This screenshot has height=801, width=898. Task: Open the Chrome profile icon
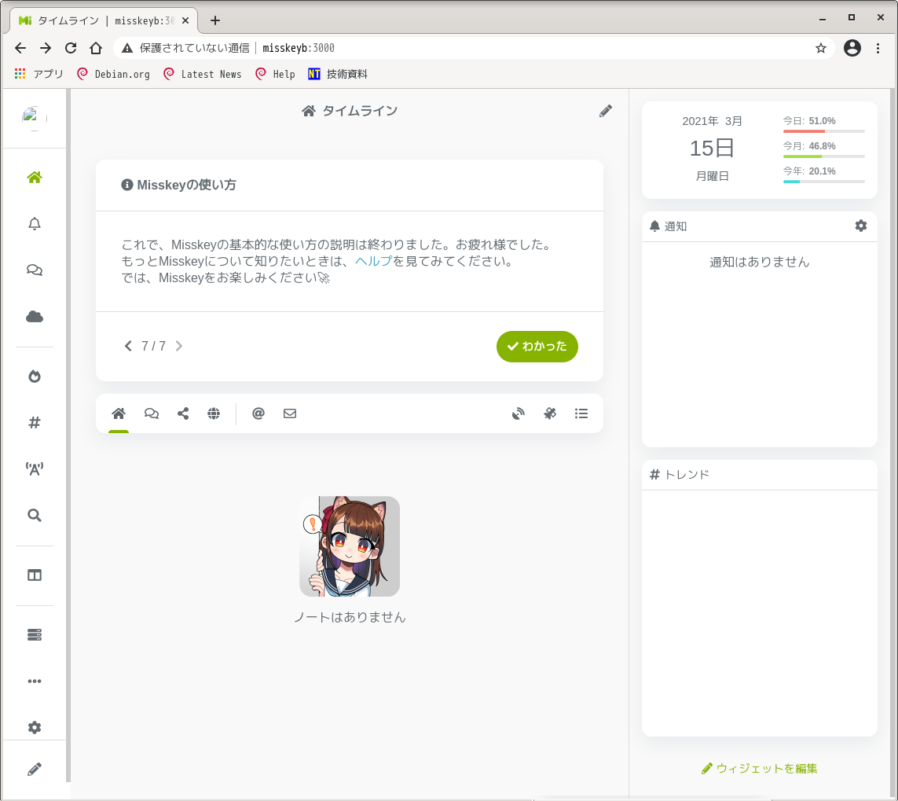point(852,48)
